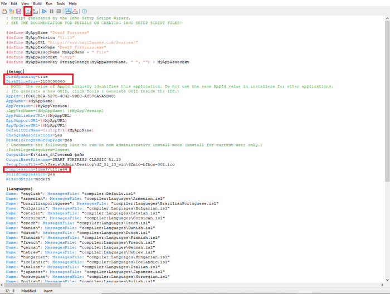Click the DiskSliceSize=2100000000 line
Image resolution: width=390 pixels, height=294 pixels.
(35, 81)
